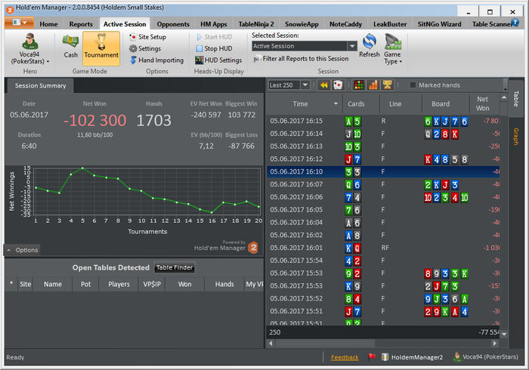Click the hands list scroll-right arrow

(494, 343)
